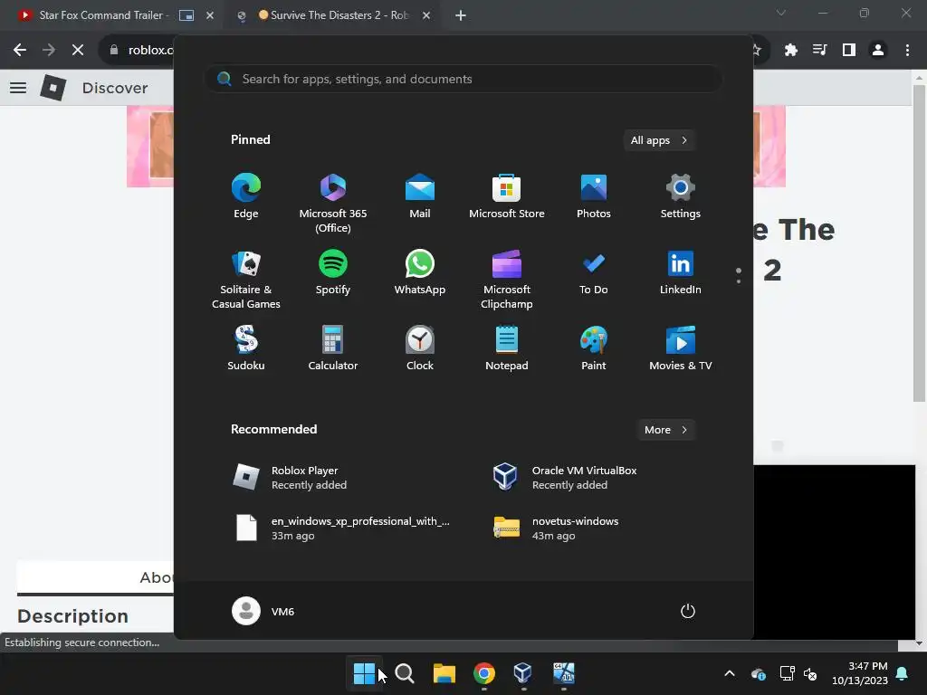Click the Start menu search box
The image size is (927, 695).
[x=463, y=80]
